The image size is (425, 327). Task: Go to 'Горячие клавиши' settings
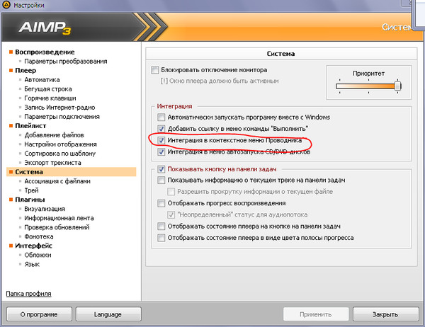point(50,98)
